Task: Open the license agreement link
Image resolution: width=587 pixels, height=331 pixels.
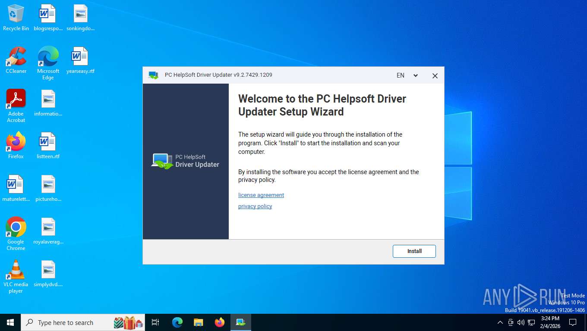Action: pos(261,195)
